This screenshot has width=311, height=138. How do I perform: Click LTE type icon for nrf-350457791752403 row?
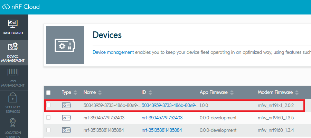pyautogui.click(x=66, y=118)
